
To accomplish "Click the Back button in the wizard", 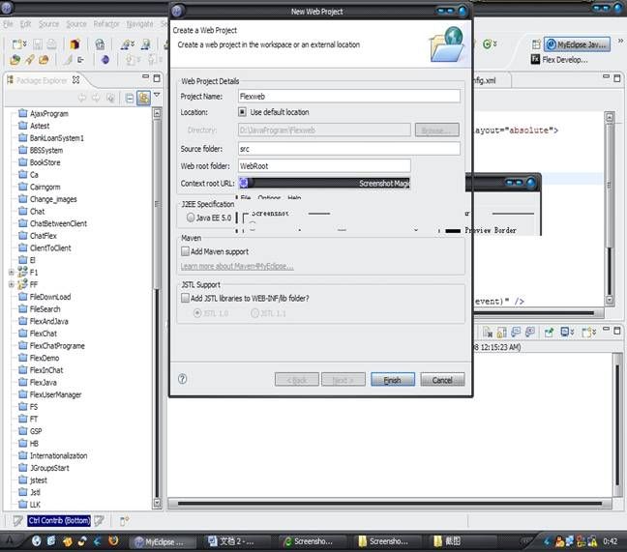I will point(297,380).
